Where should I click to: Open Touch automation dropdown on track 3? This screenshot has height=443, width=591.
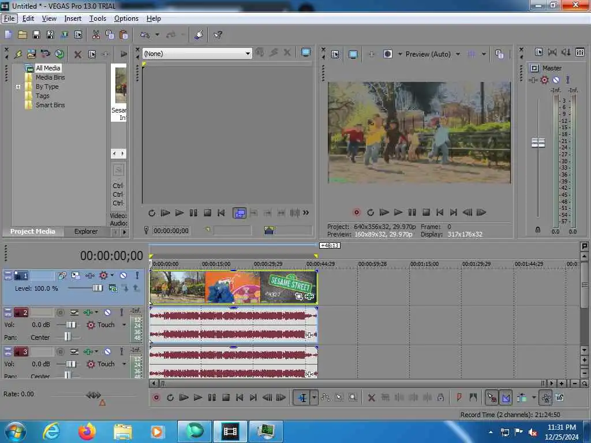pyautogui.click(x=124, y=364)
